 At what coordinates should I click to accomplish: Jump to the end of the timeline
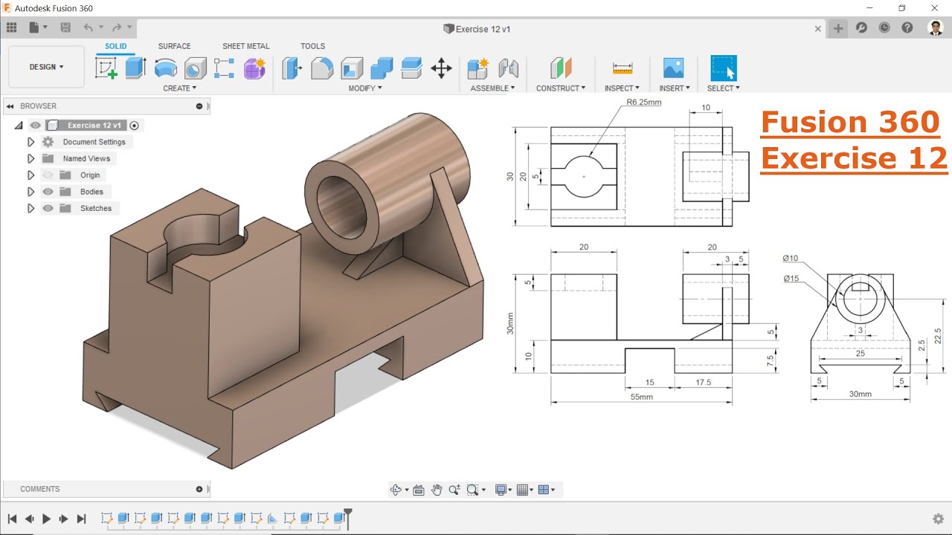pos(81,519)
